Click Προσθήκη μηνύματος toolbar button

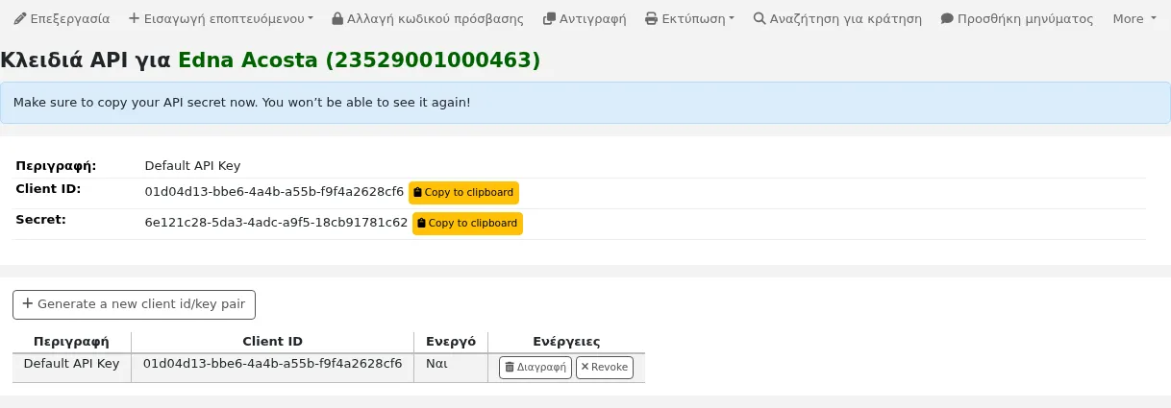click(1016, 18)
